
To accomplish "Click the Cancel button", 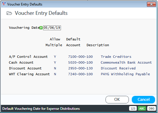I will click(143, 100).
